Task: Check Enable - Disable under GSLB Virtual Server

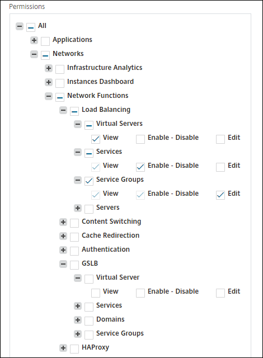Action: [x=140, y=293]
